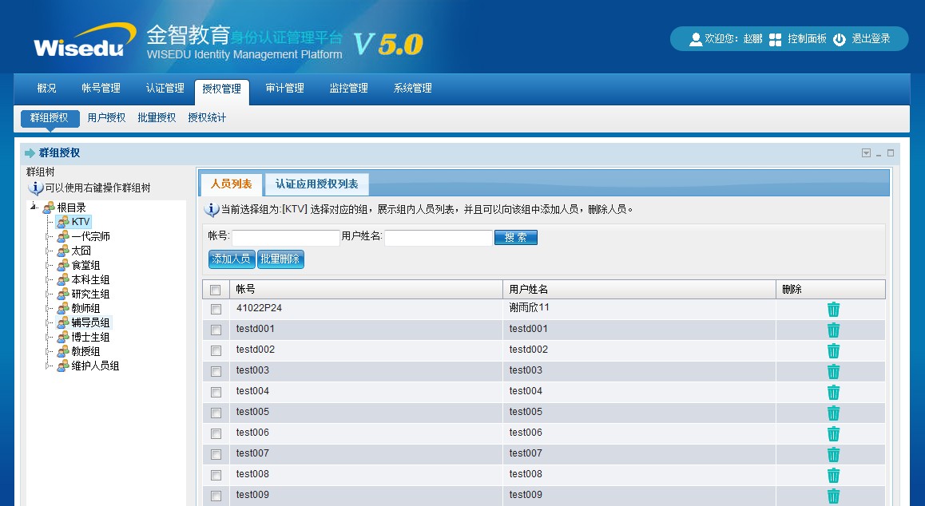
Task: Click the logout power icon
Action: click(839, 39)
